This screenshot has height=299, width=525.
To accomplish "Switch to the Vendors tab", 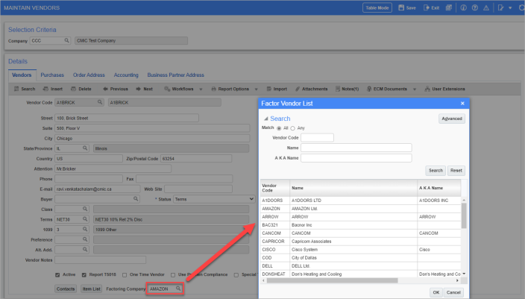I will click(22, 75).
